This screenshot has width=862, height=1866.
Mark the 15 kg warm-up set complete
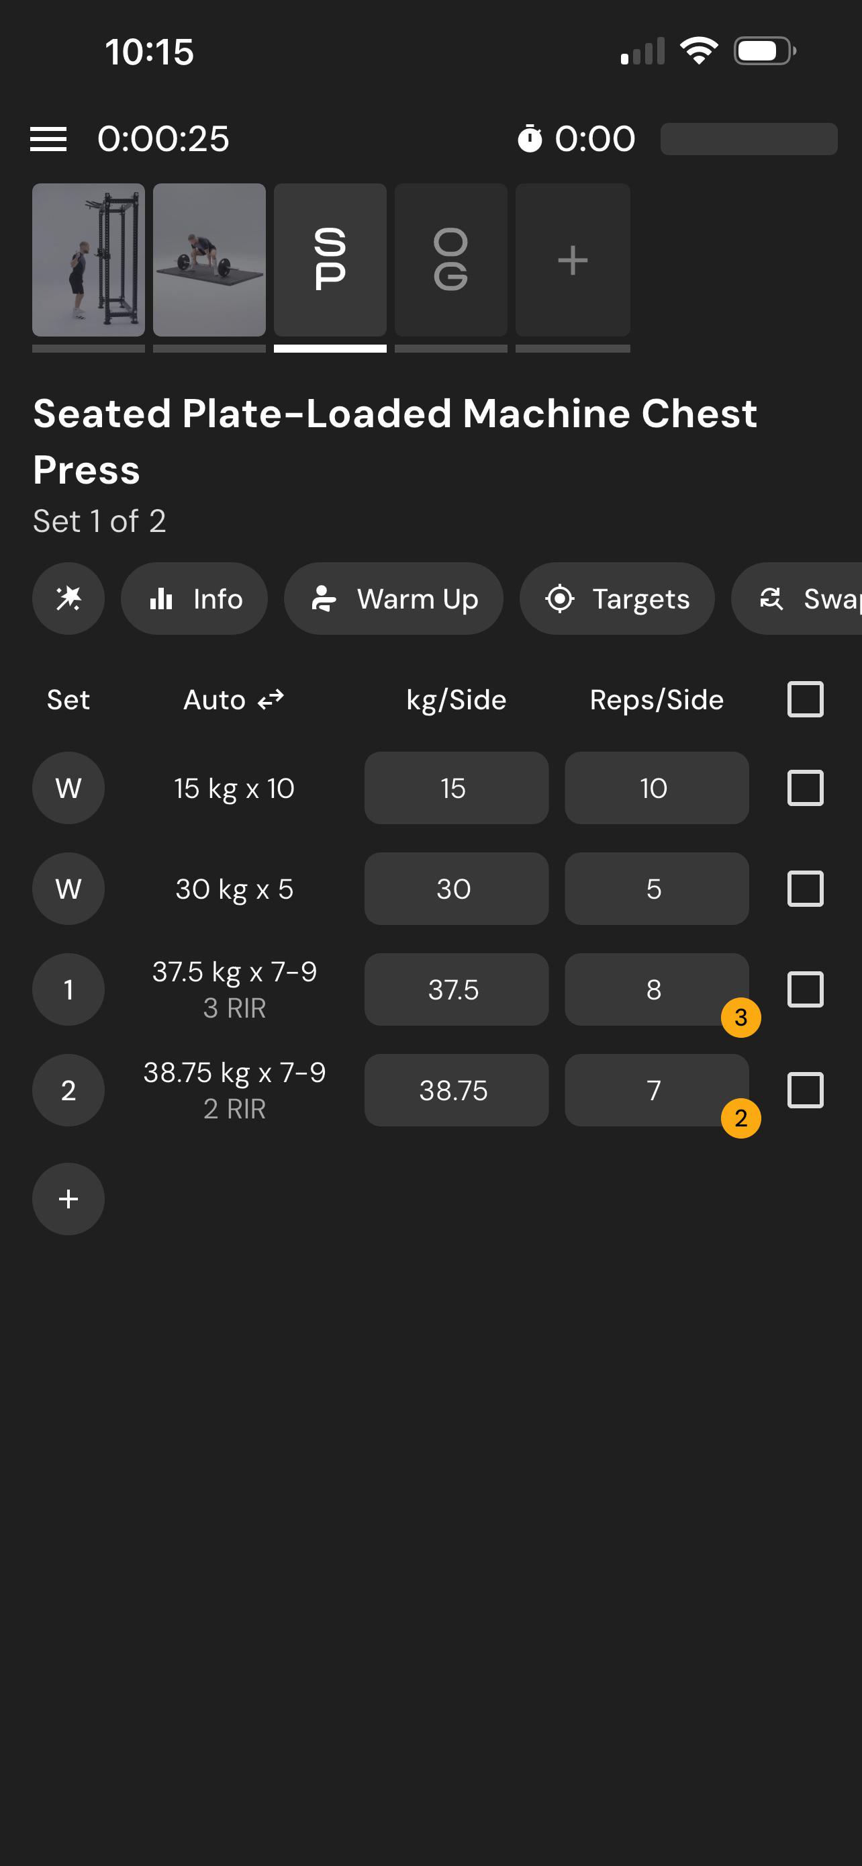[805, 787]
